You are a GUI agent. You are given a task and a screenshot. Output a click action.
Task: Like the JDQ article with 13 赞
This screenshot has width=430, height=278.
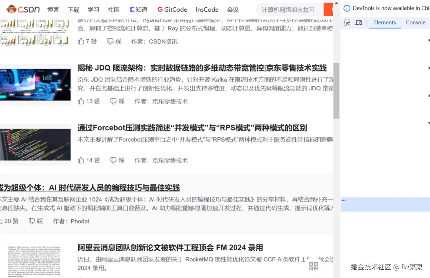(x=89, y=101)
